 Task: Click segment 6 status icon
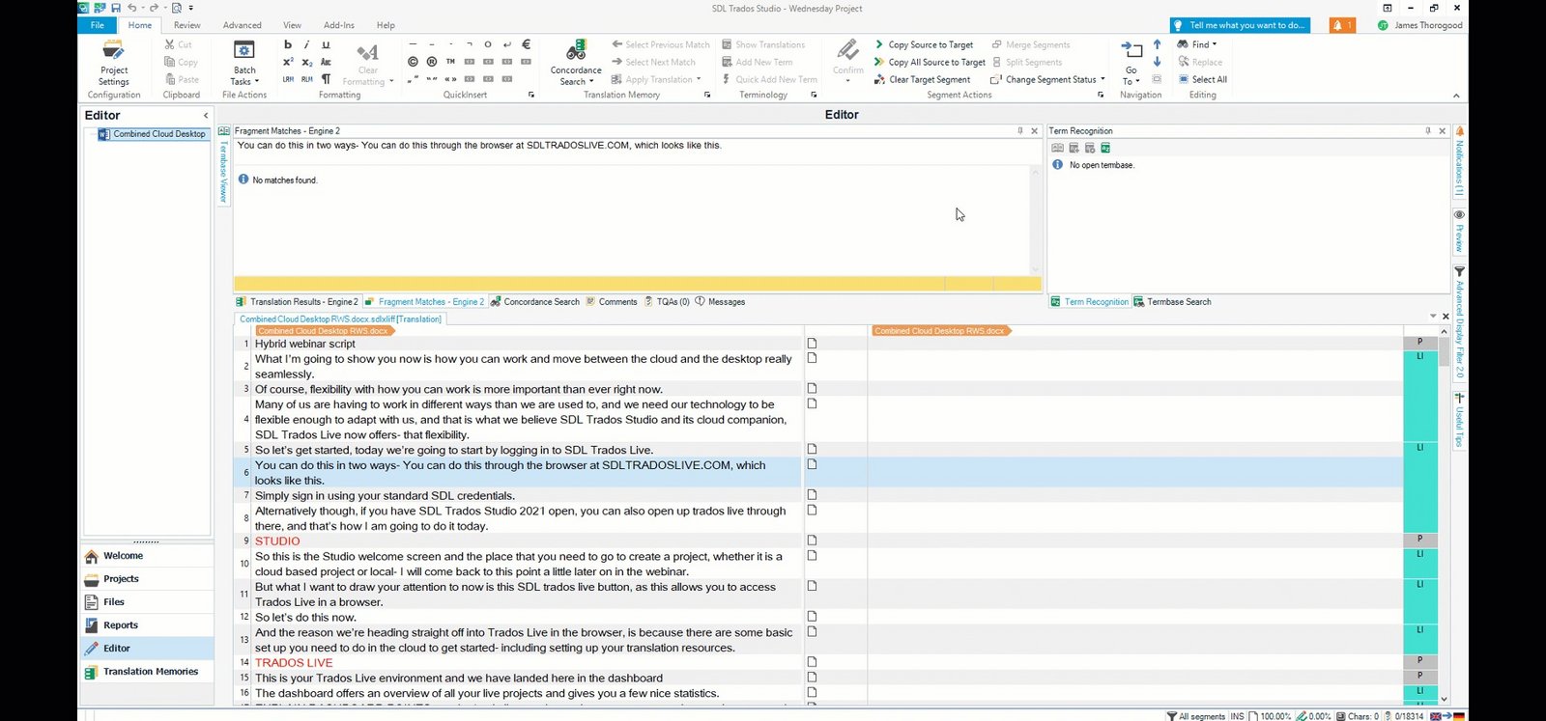[x=812, y=464]
